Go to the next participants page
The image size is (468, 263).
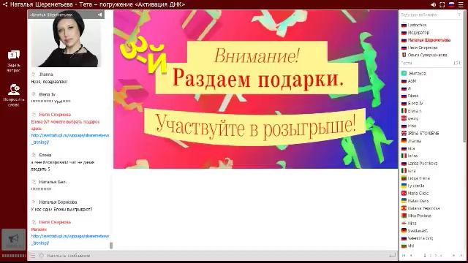click(453, 256)
